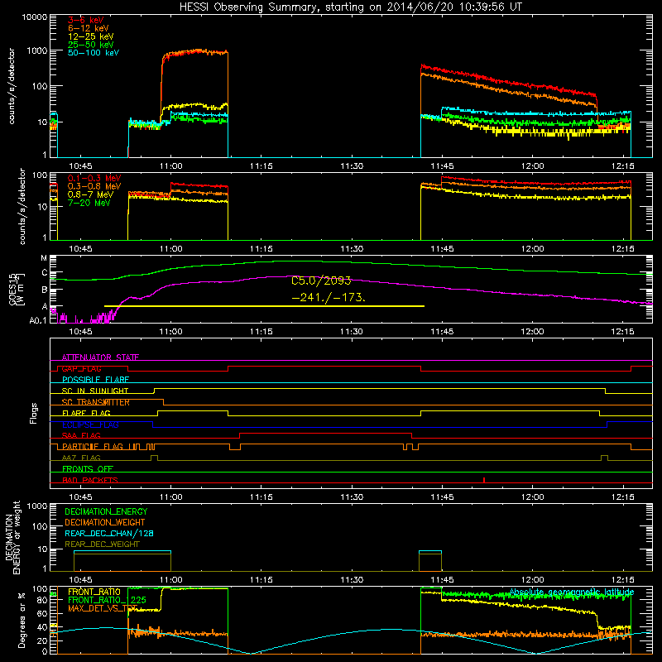
Task: Click the SC_IN_SUNLIGHT flag label
Action: (95, 391)
